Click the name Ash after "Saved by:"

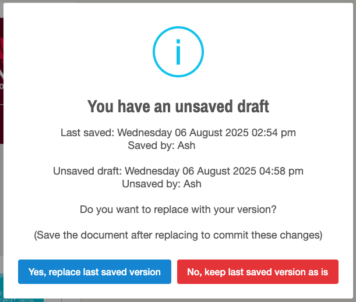click(188, 145)
